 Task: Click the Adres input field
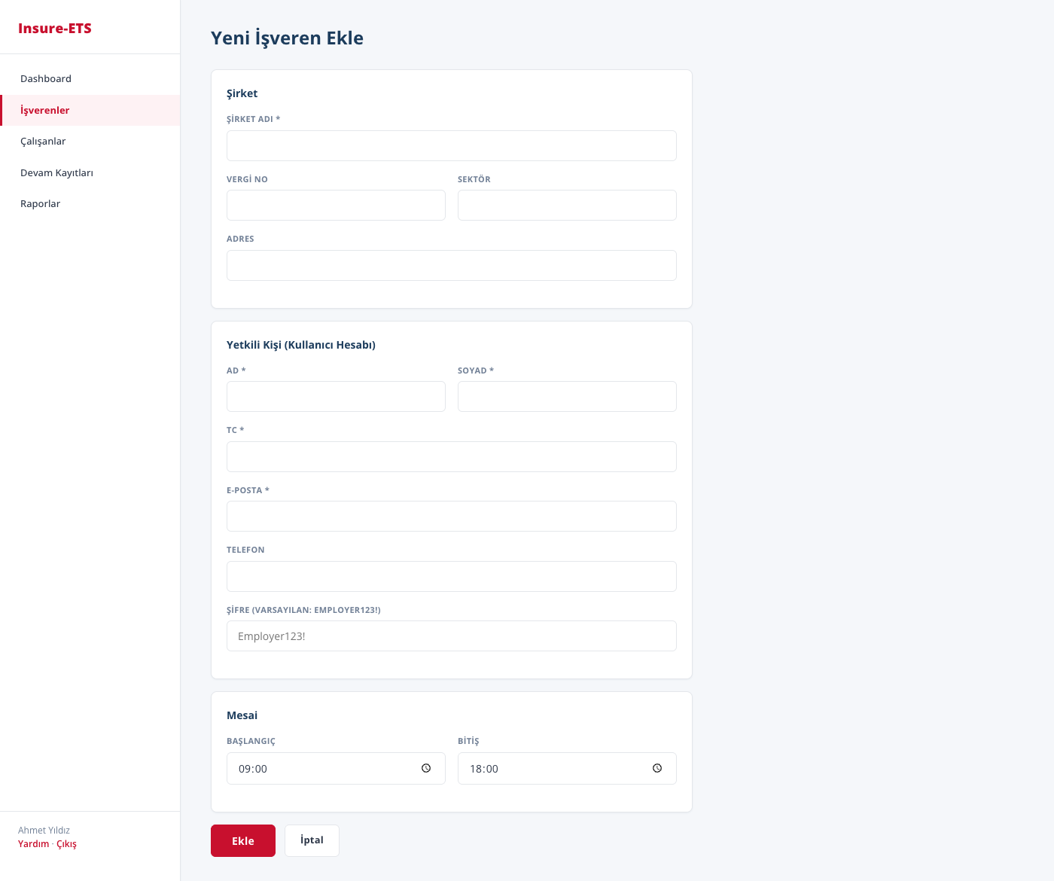click(451, 265)
